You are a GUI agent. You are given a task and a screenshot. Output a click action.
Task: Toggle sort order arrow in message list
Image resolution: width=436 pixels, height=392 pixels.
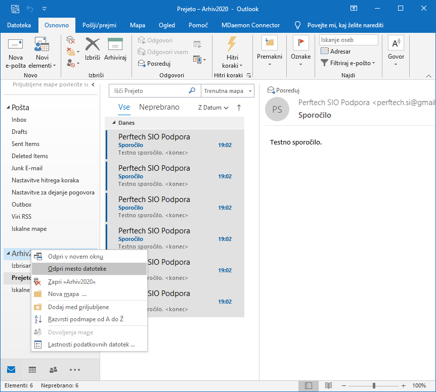coord(239,108)
